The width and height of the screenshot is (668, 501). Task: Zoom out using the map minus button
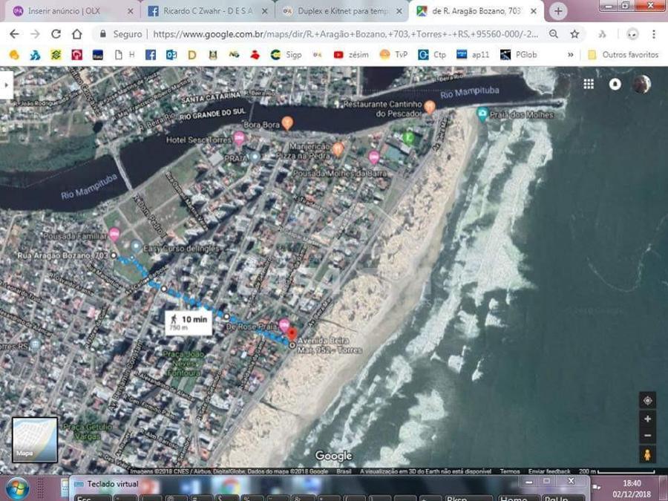tap(647, 436)
